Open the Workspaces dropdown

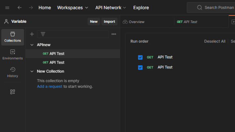pos(73,8)
